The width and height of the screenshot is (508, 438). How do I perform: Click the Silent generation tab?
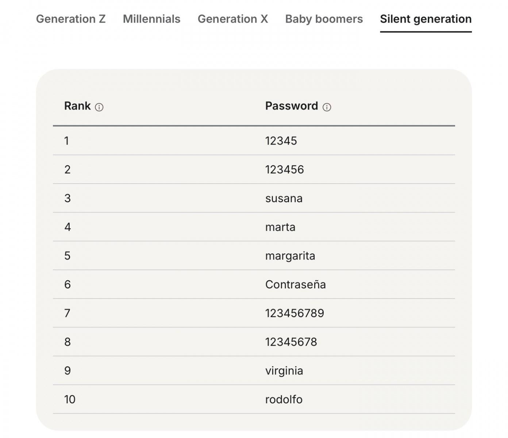tap(426, 19)
